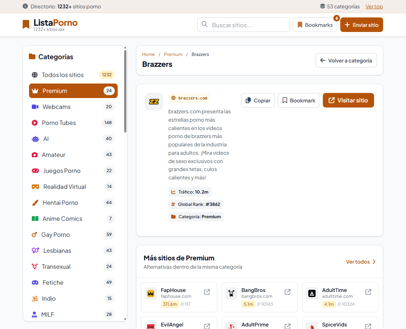Click the categories sidebar scrollbar

tap(125, 91)
